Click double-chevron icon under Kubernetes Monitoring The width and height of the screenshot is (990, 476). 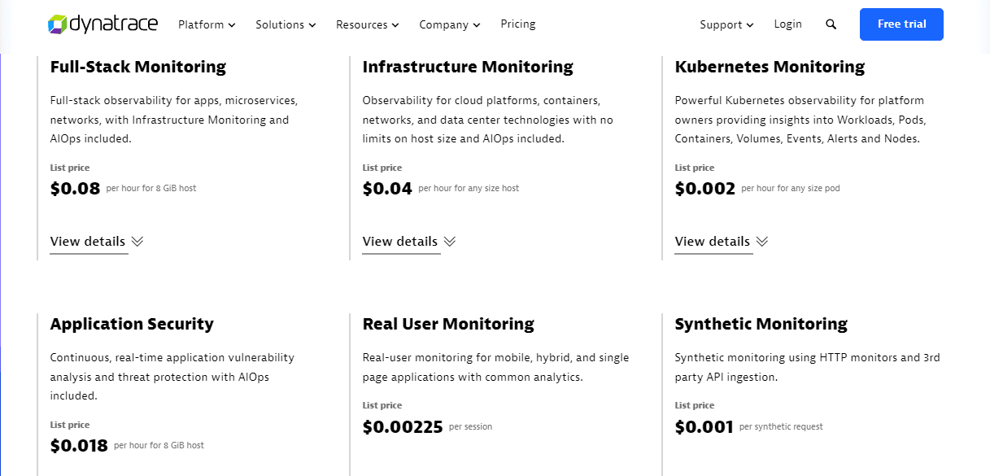point(762,242)
